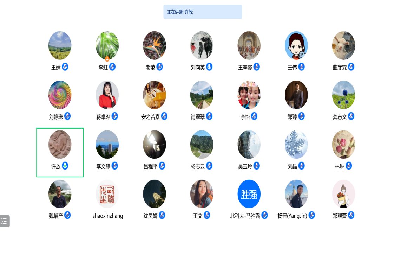Click the muted mic icon beside 郑观蕾
The height and width of the screenshot is (255, 401).
tap(351, 215)
